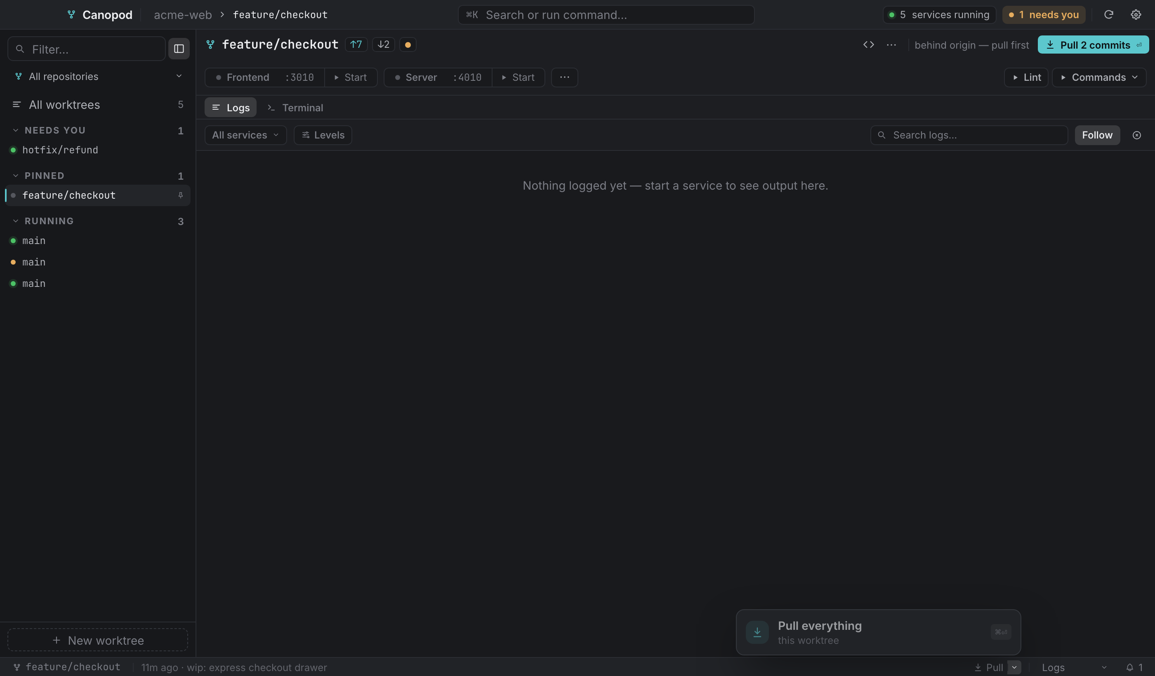The image size is (1155, 676).
Task: Start the Server service
Action: coord(519,77)
